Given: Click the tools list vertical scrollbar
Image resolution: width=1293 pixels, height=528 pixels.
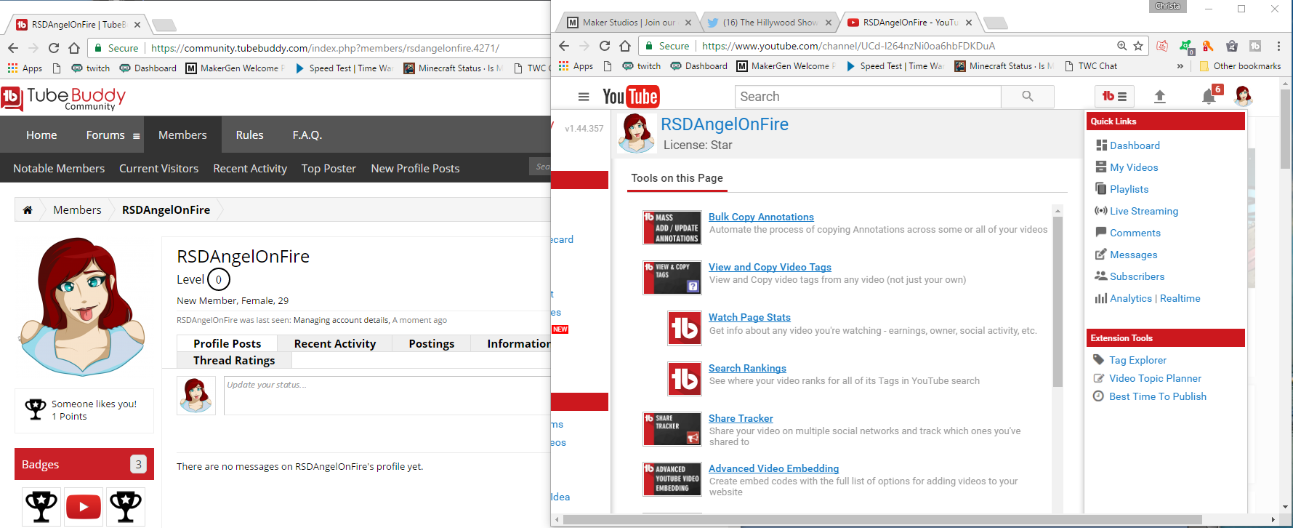Looking at the screenshot, I should 1058,302.
